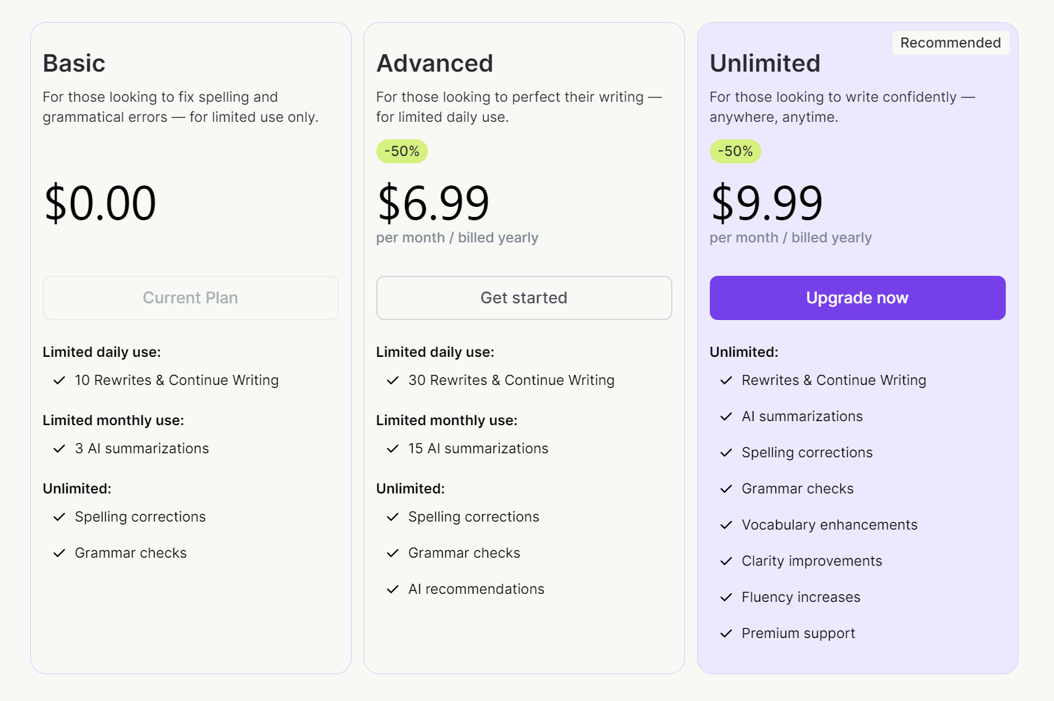Click checkmark next to 10 Rewrites & Continue Writing
The height and width of the screenshot is (701, 1054).
point(60,380)
